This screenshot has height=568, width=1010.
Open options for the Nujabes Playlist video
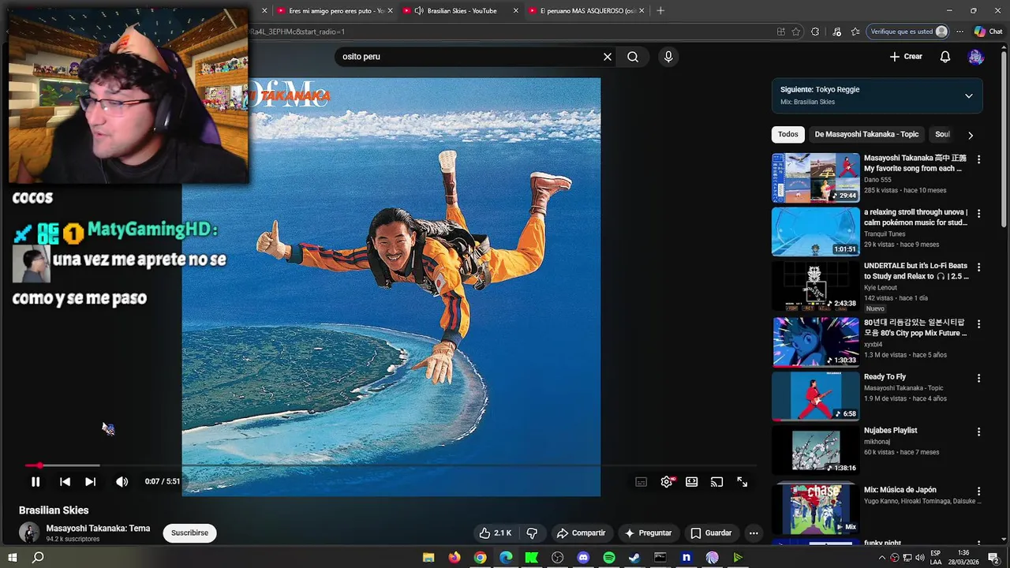[x=978, y=432]
